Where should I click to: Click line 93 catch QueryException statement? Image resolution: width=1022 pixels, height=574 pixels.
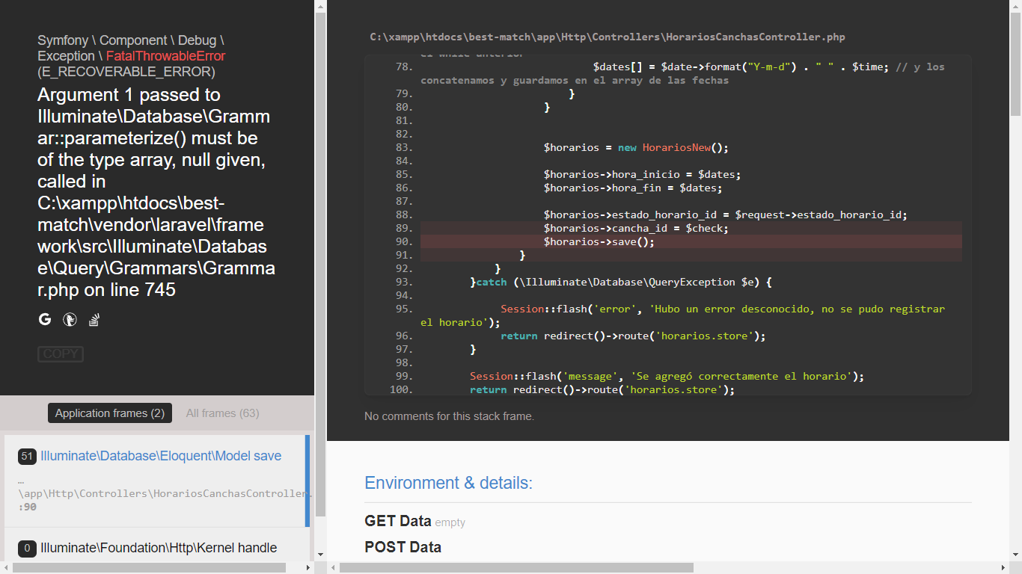pos(620,282)
